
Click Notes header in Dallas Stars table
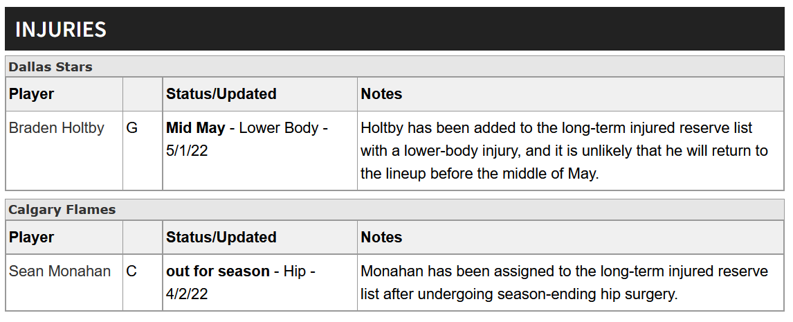click(381, 94)
